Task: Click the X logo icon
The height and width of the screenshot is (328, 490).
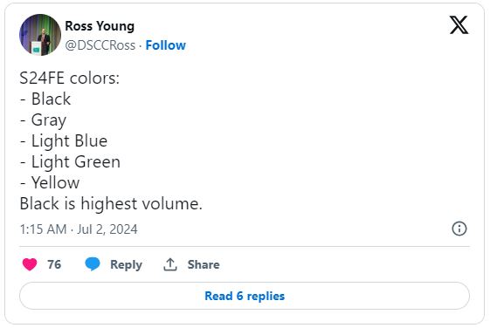Action: point(459,24)
